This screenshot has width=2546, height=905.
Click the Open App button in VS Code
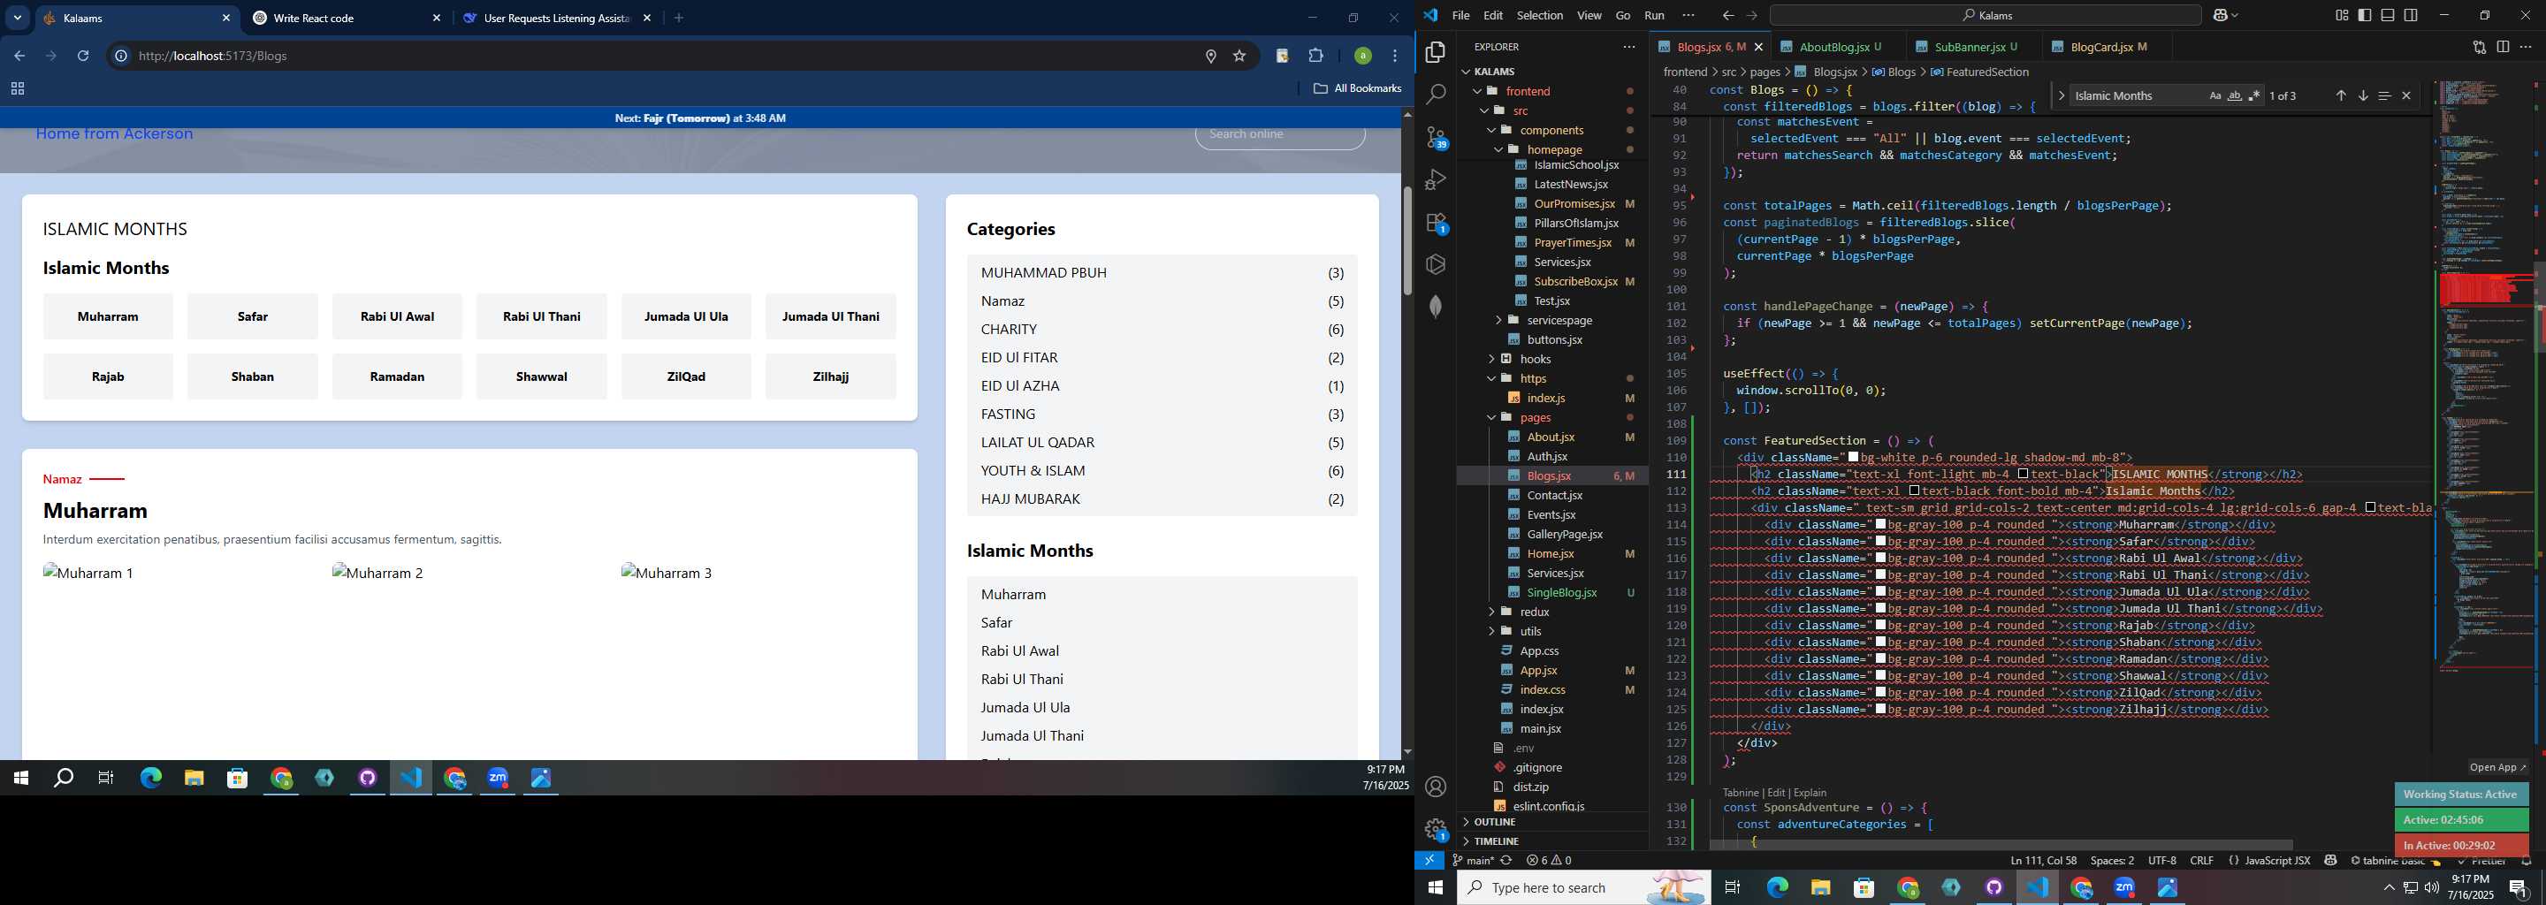[2496, 766]
